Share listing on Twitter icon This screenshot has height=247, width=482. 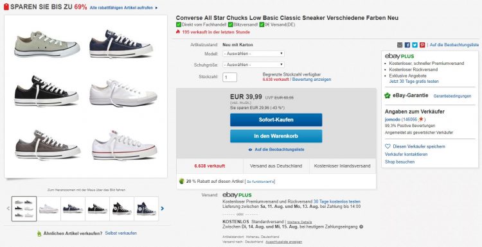415,45
